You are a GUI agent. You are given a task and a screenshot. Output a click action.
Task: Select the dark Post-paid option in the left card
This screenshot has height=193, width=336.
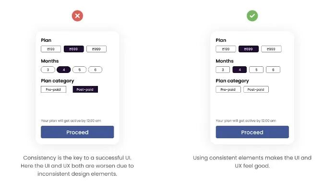pyautogui.click(x=85, y=89)
